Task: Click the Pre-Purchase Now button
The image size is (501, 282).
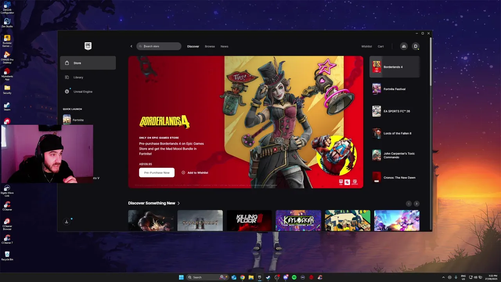Action: pyautogui.click(x=157, y=173)
